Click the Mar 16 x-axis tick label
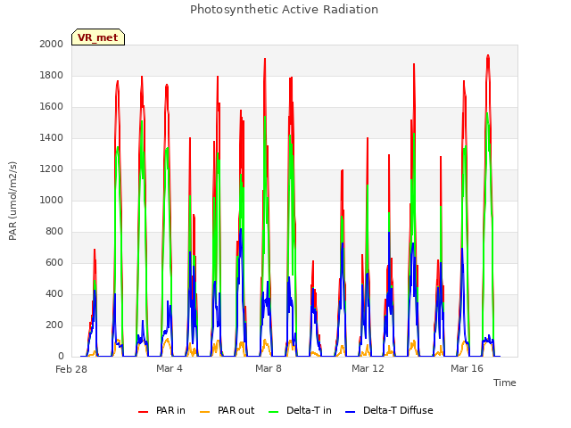The height and width of the screenshot is (428, 571). 467,368
